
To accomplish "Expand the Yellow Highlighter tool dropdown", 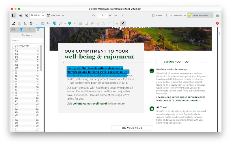I will pos(211,15).
